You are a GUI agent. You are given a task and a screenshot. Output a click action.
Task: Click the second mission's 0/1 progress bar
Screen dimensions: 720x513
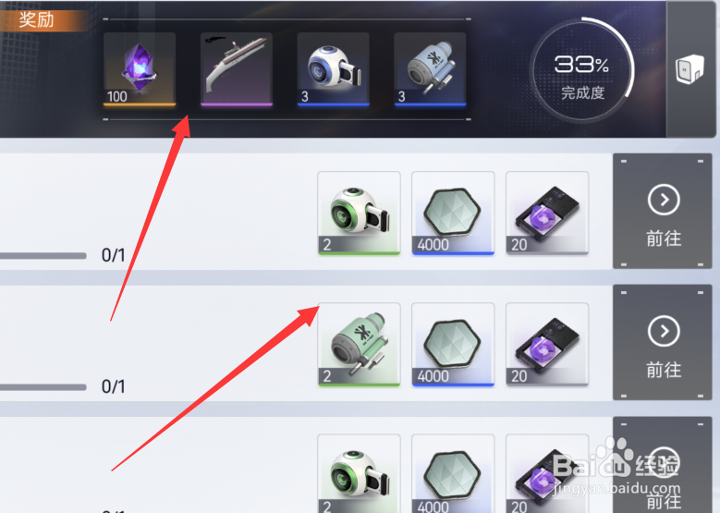43,387
